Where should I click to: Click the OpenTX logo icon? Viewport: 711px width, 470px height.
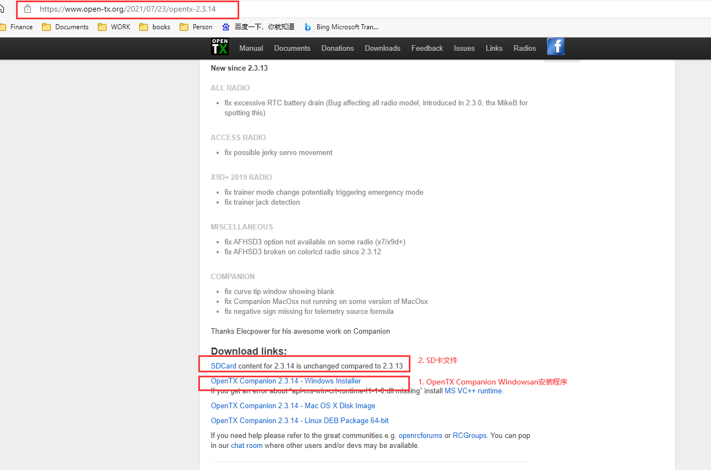click(x=219, y=47)
